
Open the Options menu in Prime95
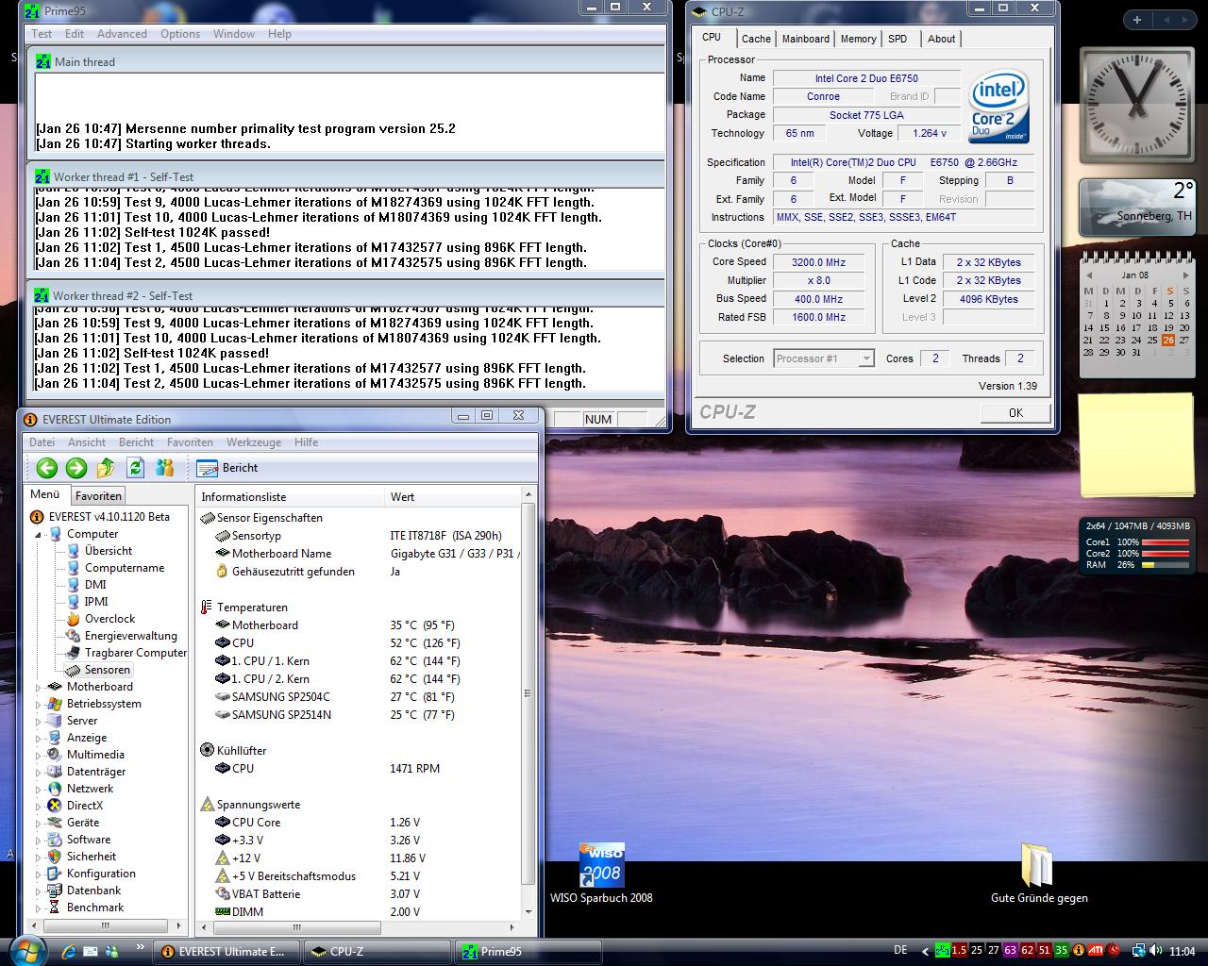tap(180, 34)
